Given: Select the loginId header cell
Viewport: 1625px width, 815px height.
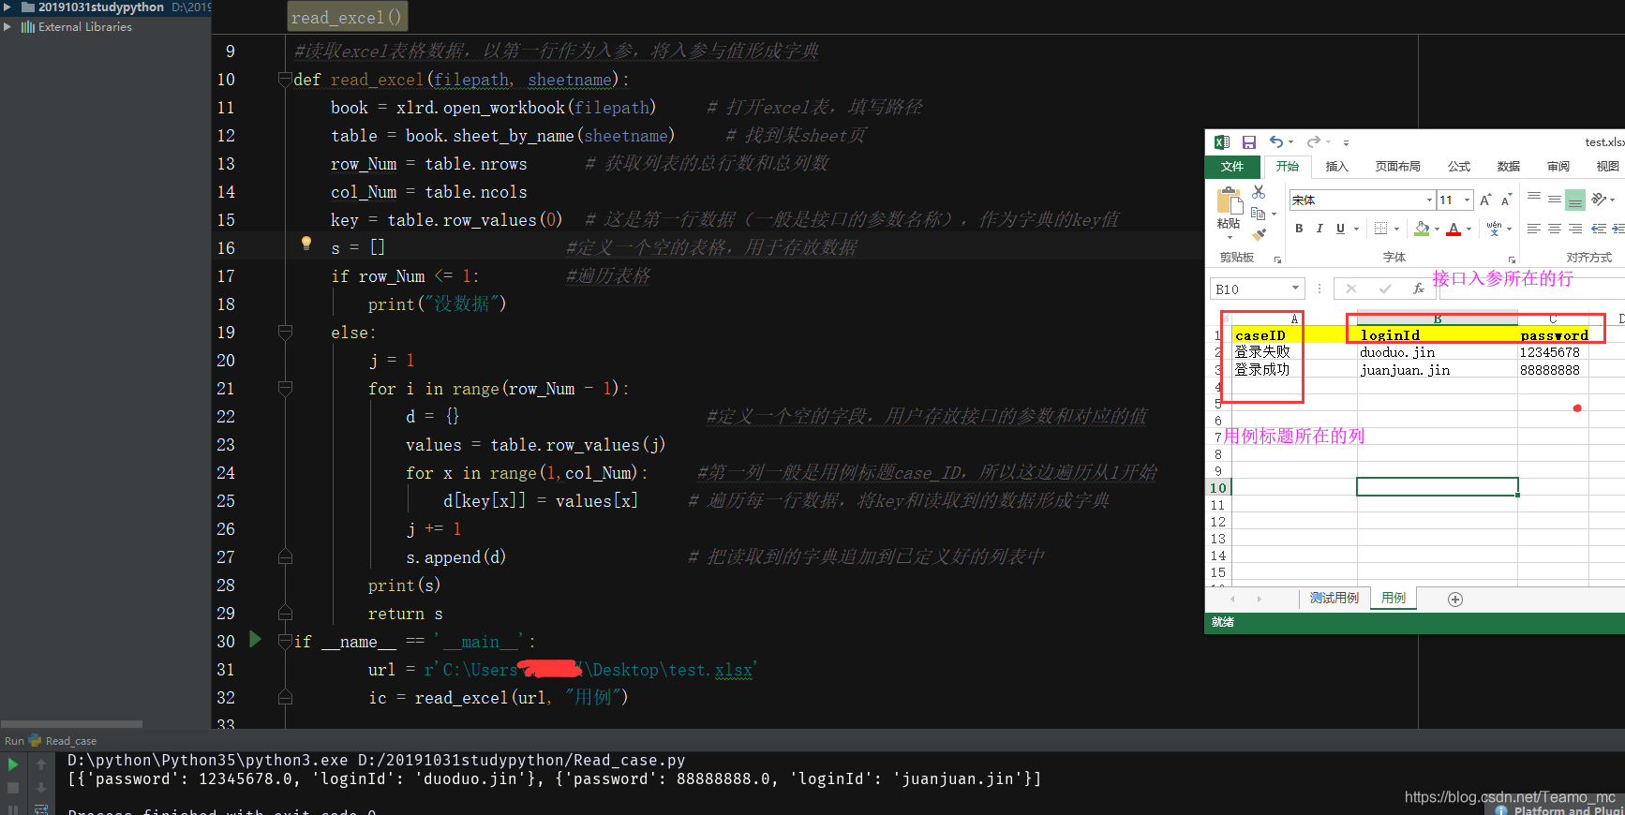Looking at the screenshot, I should [x=1437, y=334].
